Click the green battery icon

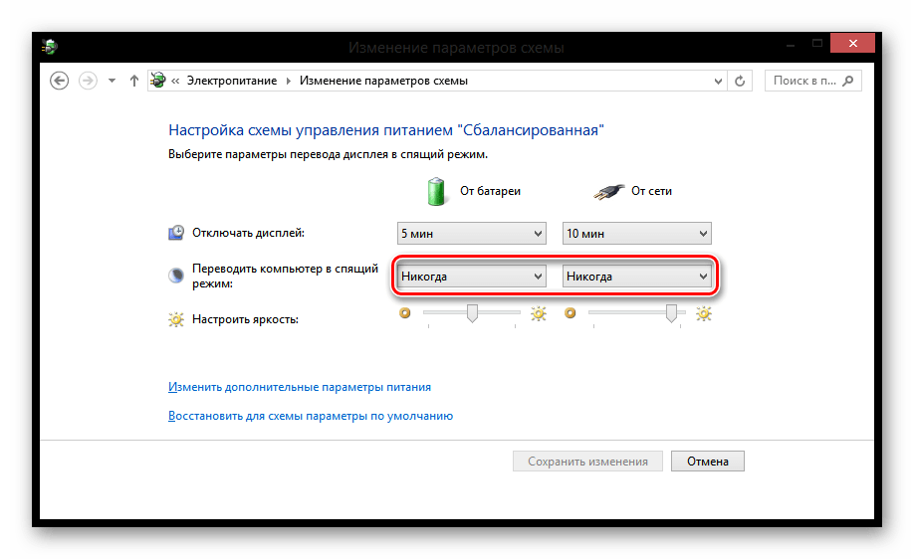[436, 192]
